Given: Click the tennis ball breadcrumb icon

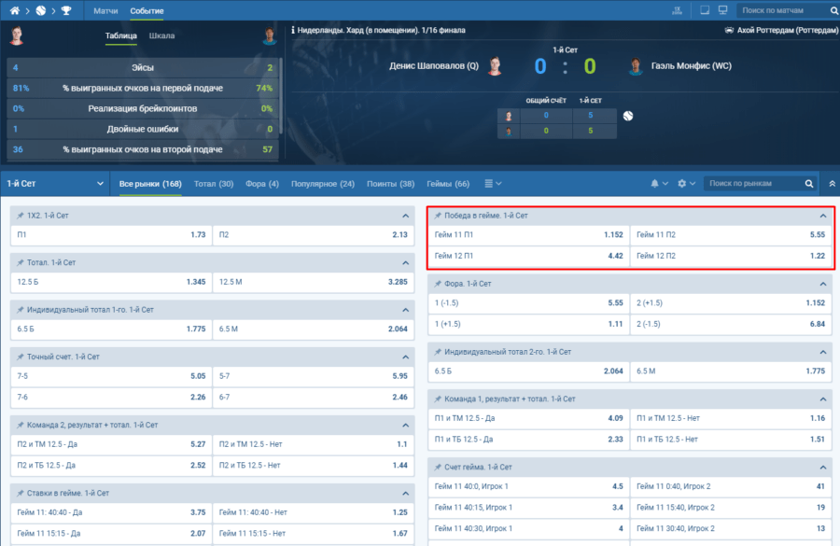Looking at the screenshot, I should [x=40, y=10].
